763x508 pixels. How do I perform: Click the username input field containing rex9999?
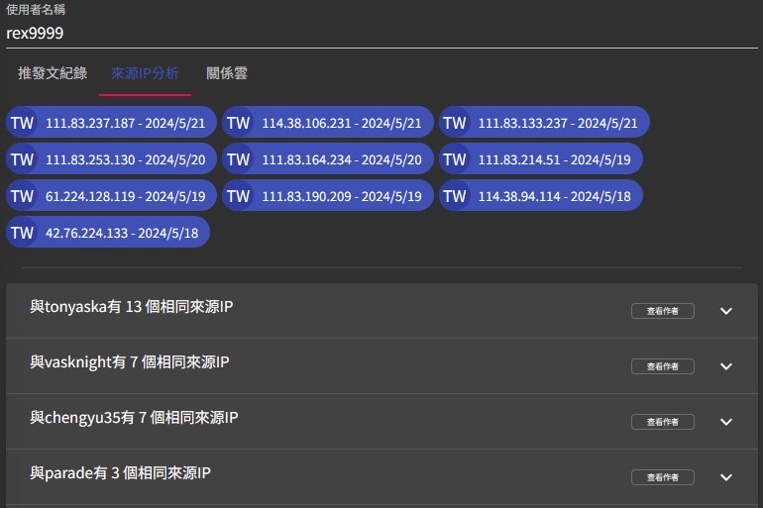point(381,33)
